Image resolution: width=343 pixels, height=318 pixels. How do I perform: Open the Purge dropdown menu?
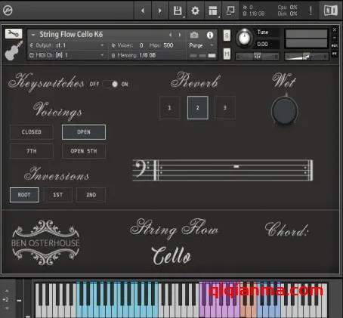tap(201, 45)
